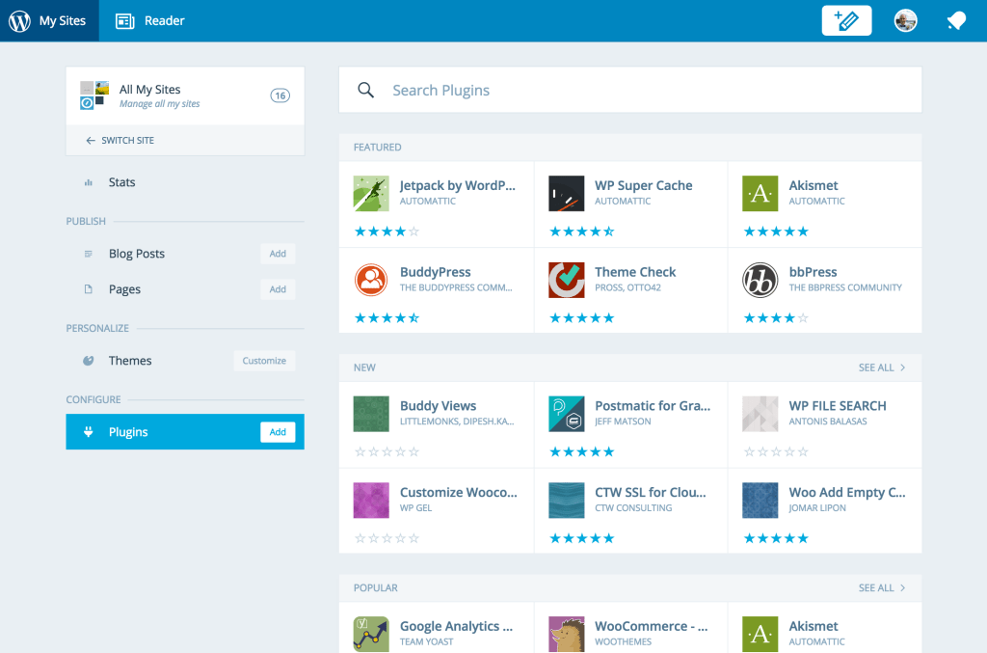Open Blog Posts in the sidebar
The width and height of the screenshot is (987, 653).
(137, 254)
